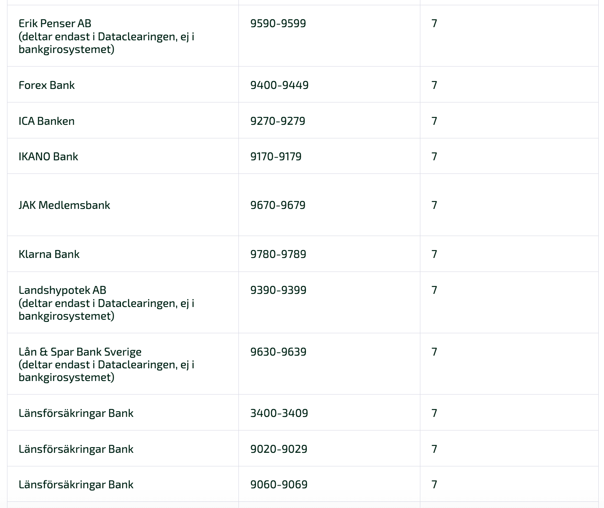This screenshot has width=604, height=508.
Task: Select the 9400-9449 clearing number
Action: pos(279,85)
